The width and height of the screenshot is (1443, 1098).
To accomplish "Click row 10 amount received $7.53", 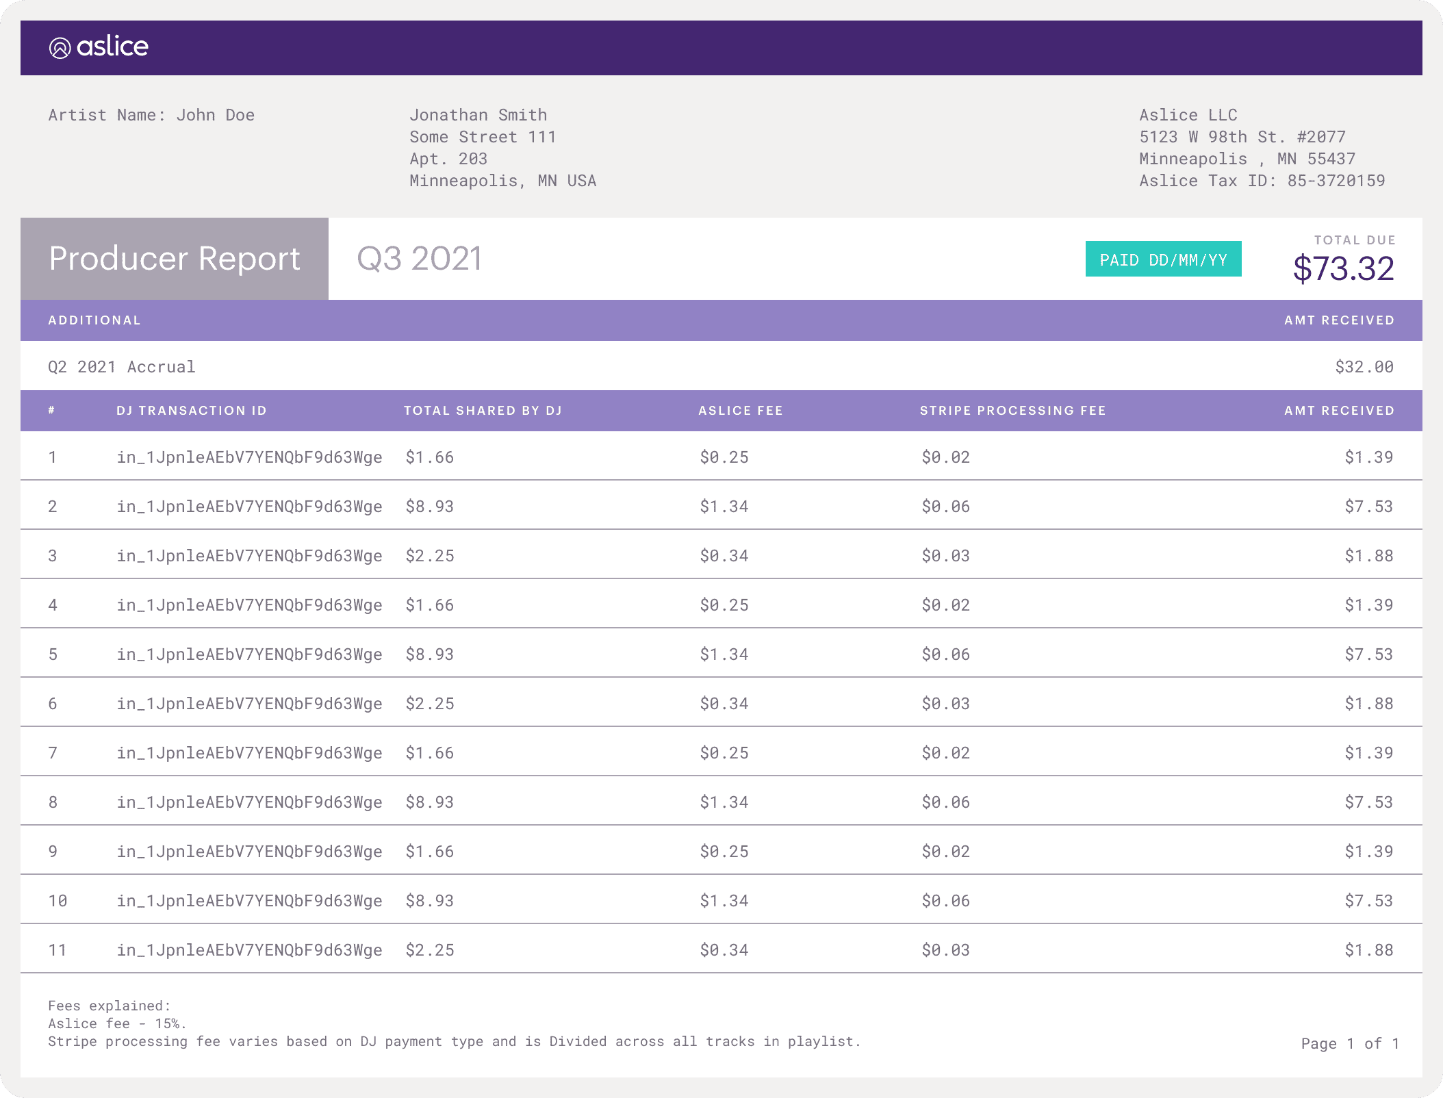I will 1368,901.
